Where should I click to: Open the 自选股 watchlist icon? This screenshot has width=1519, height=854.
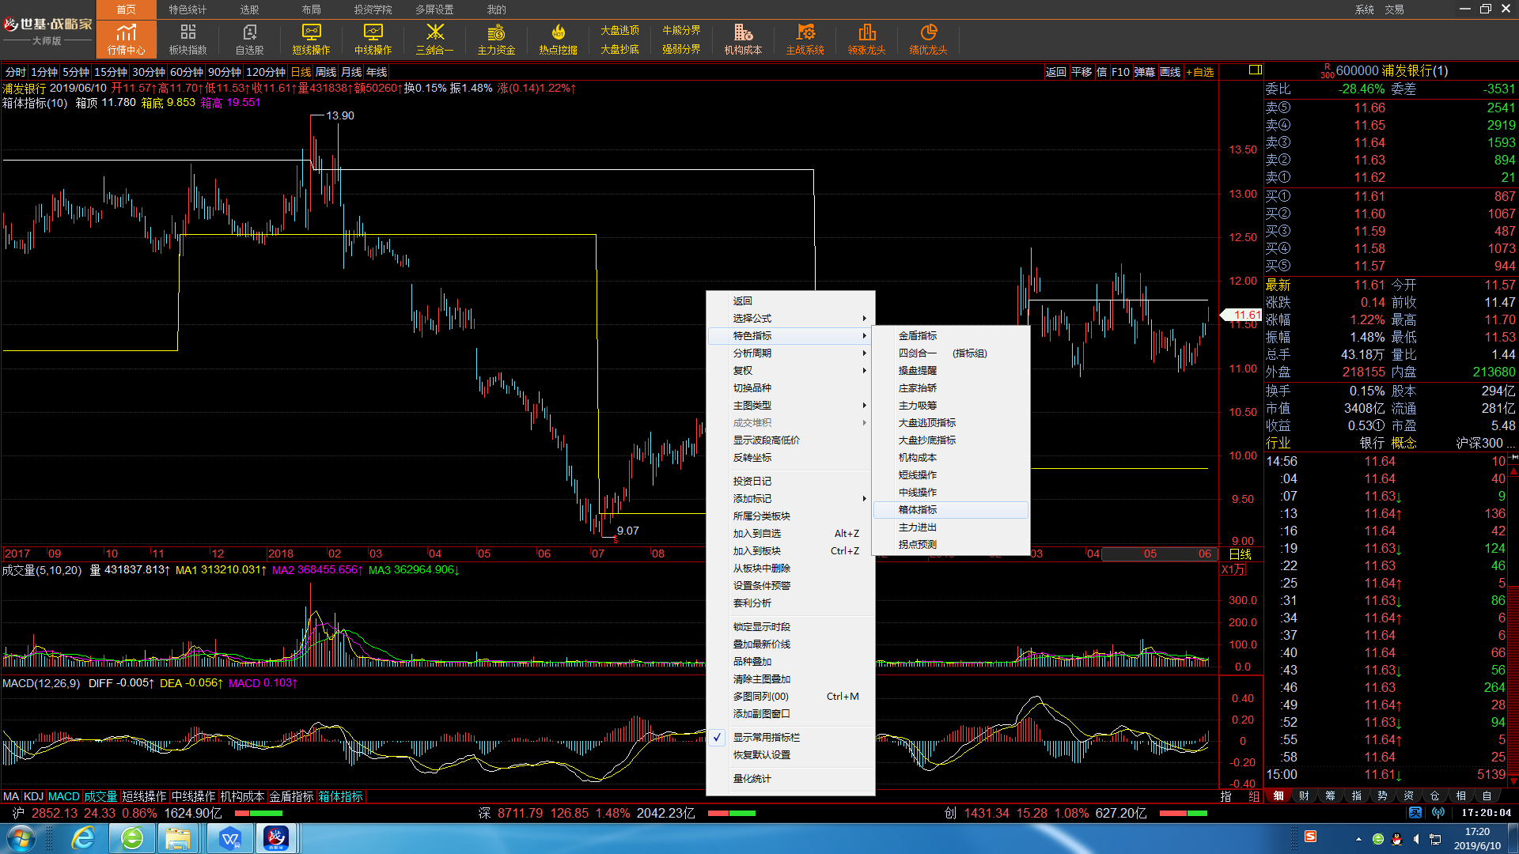(x=249, y=38)
